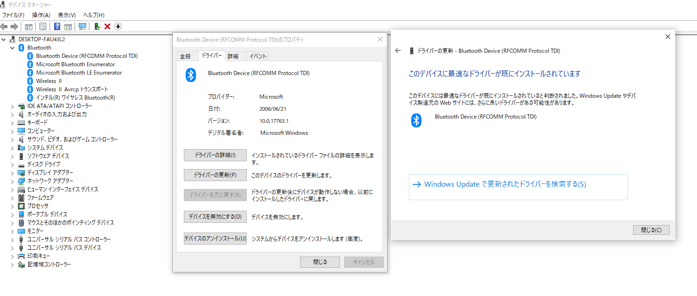Click the icon for ファームウェア
Viewport: 697px width, 296px height.
pos(21,198)
